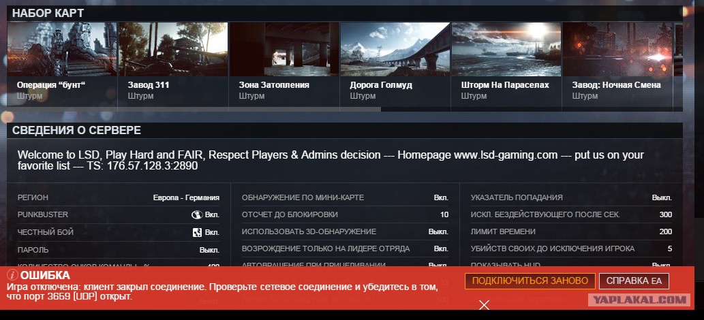The width and height of the screenshot is (704, 320).
Task: Click the map list horizontal scrollbar
Action: pos(194,109)
